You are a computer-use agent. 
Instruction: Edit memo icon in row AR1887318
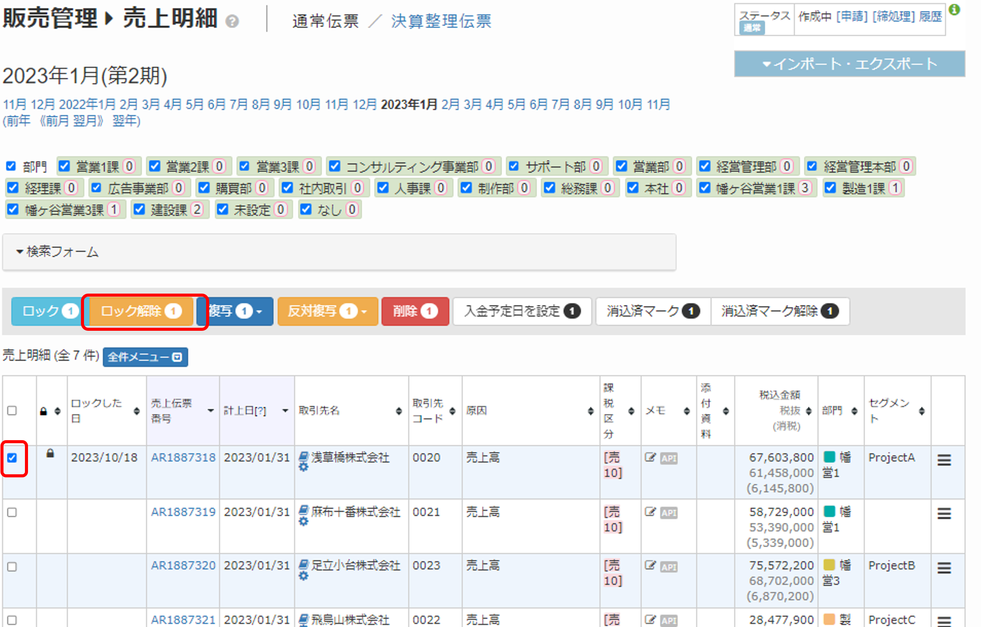coord(650,458)
